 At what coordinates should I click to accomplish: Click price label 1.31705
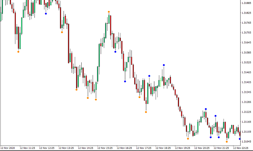[246, 33]
